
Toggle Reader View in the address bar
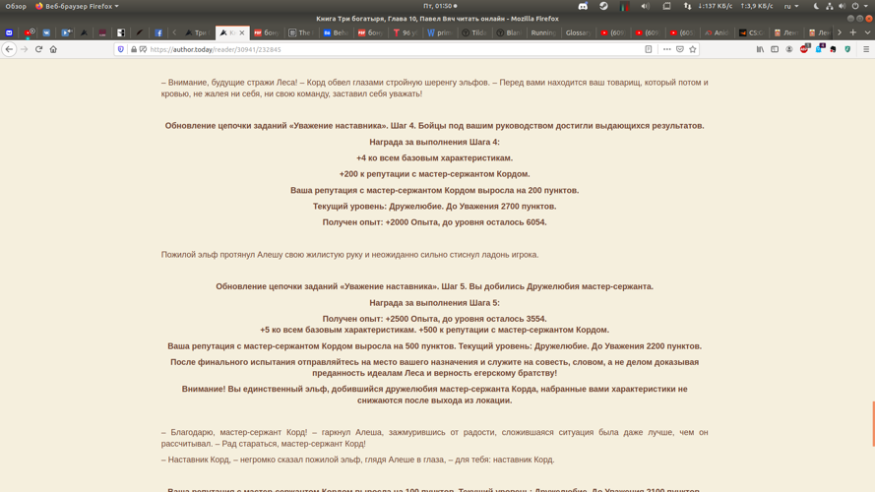coord(649,49)
